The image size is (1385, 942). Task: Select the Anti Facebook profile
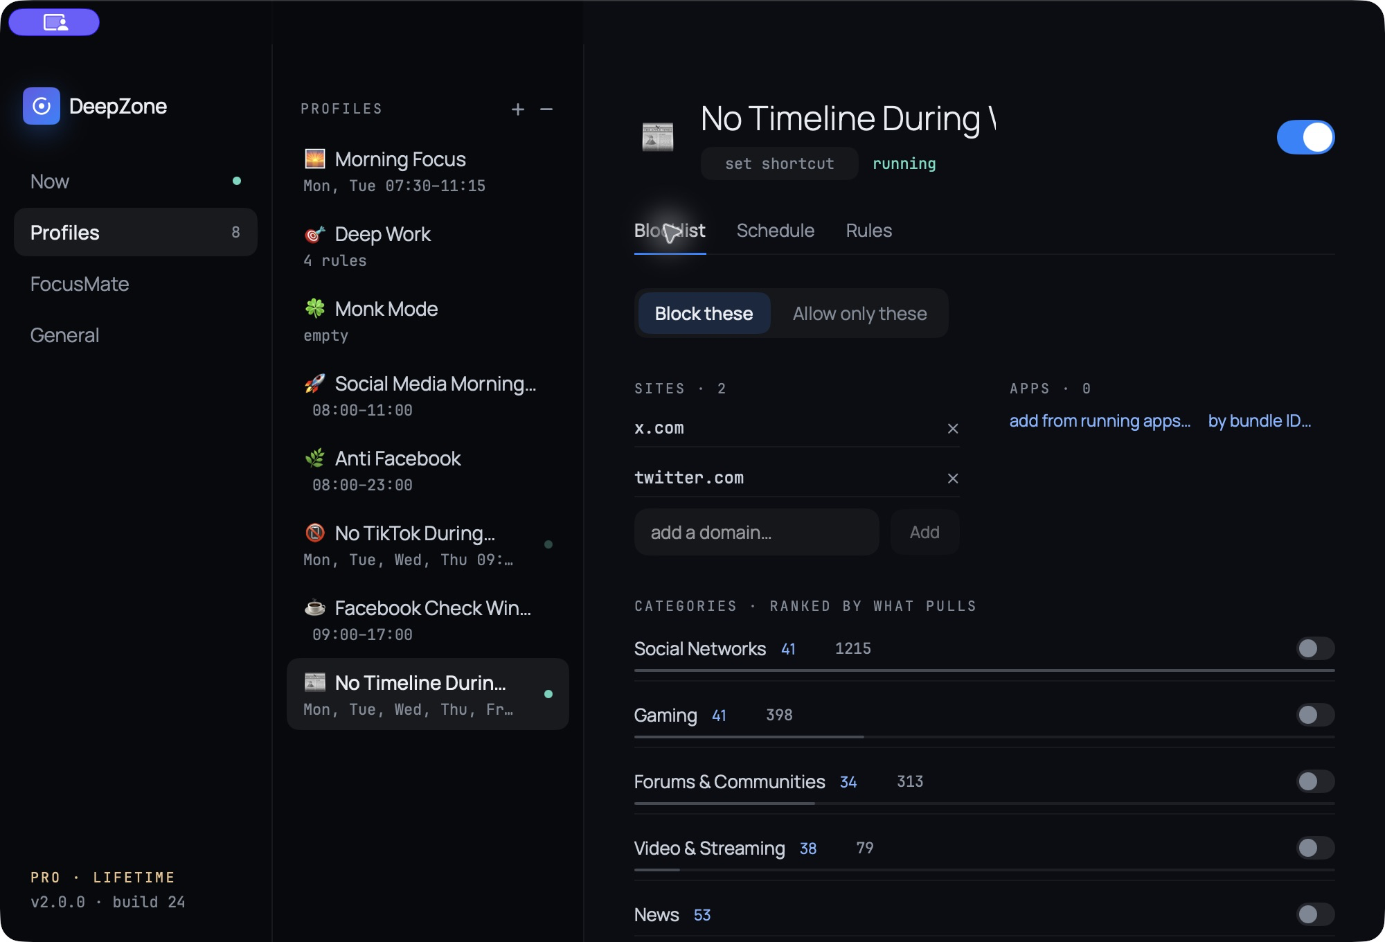427,470
